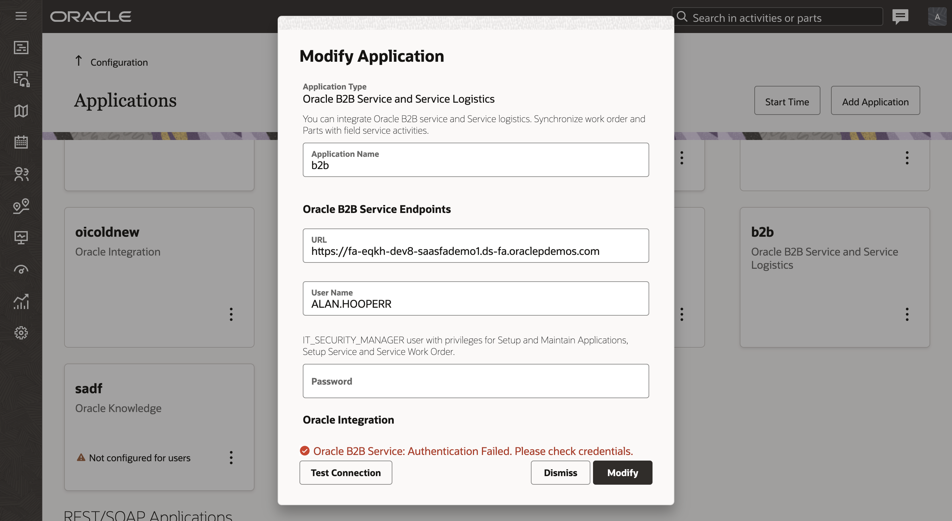The width and height of the screenshot is (952, 521).
Task: Click the user avatar in header
Action: (937, 17)
